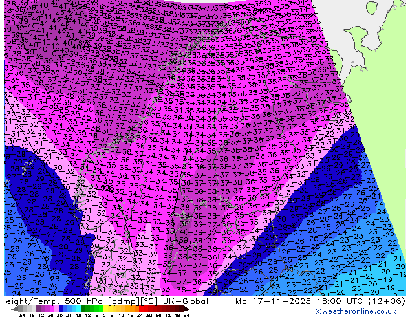Screen dimensions: 410x317
Task: Pick the dark green legend color segment
Action: [x=83, y=309]
